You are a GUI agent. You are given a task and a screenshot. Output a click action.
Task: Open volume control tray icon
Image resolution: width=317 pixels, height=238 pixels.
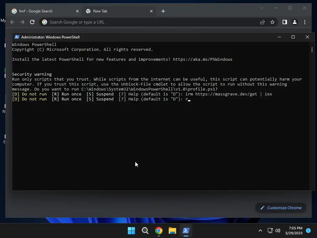tap(278, 231)
